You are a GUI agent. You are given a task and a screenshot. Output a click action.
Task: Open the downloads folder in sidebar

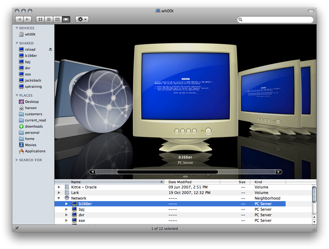[34, 126]
